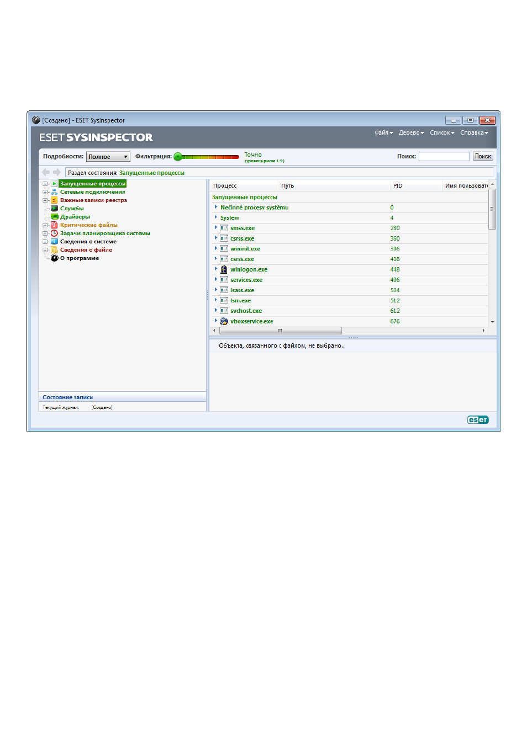The height and width of the screenshot is (745, 527).
Task: Click the green filtering slider handle
Action: tap(178, 157)
